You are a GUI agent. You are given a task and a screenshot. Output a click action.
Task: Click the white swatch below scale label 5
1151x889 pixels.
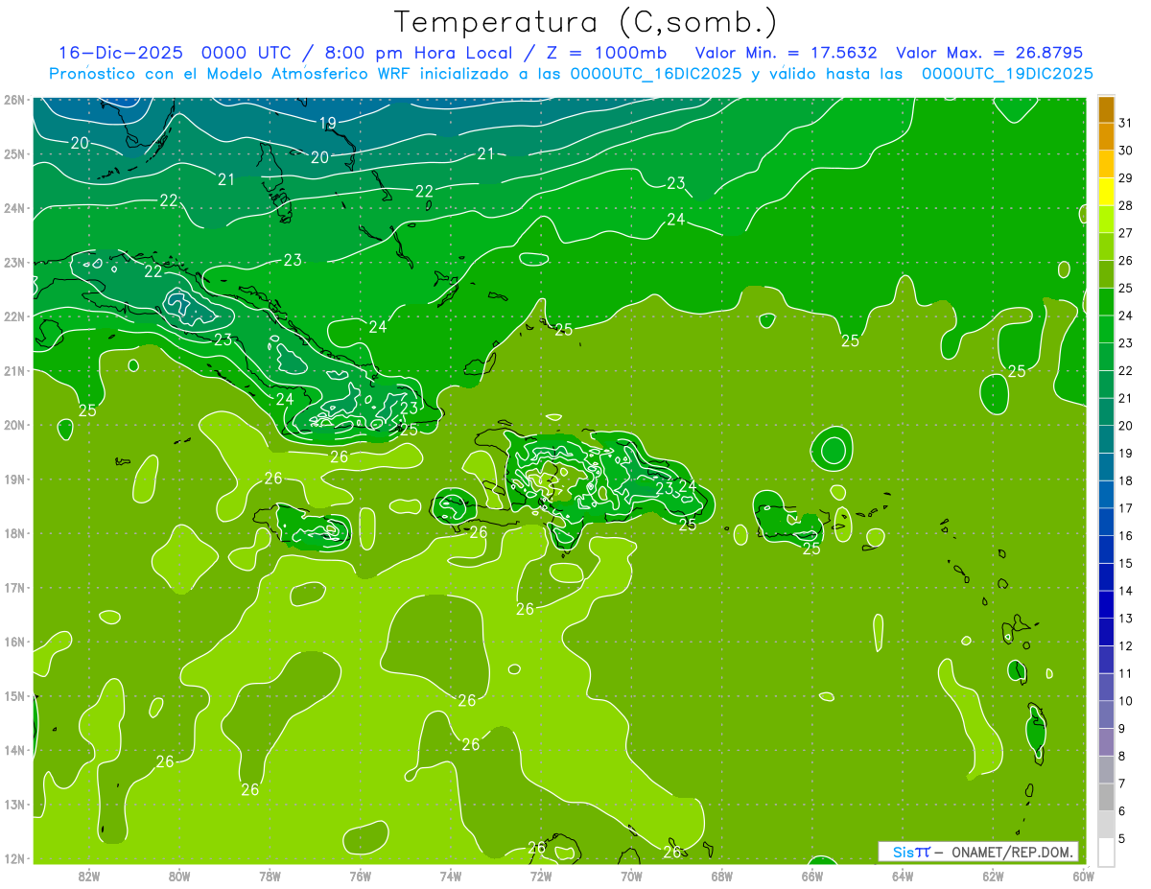click(x=1106, y=852)
